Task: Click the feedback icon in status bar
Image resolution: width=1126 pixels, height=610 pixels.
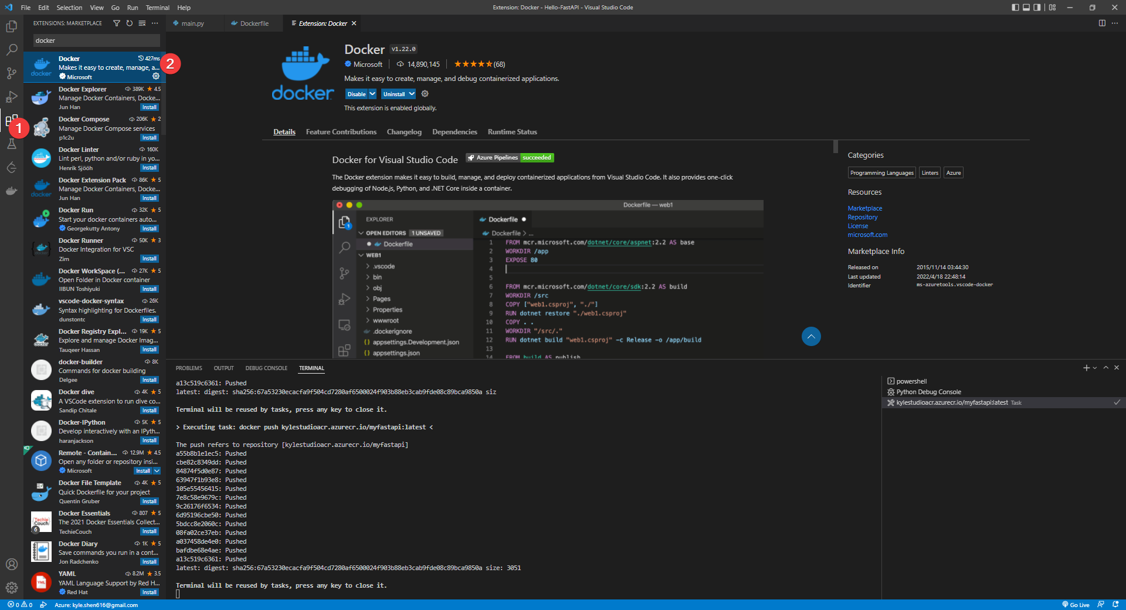Action: pyautogui.click(x=1101, y=605)
